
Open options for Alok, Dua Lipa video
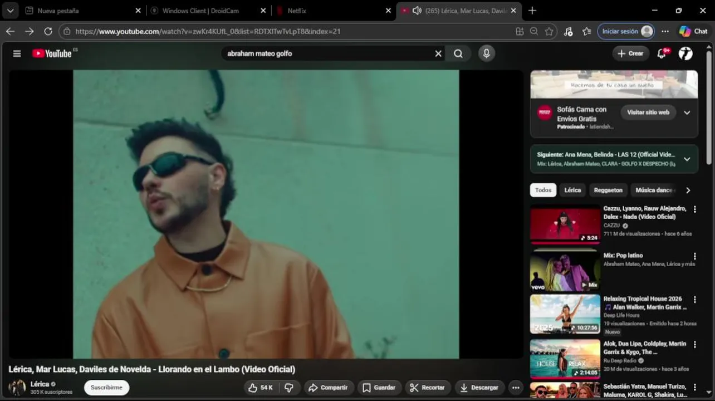[x=694, y=345]
